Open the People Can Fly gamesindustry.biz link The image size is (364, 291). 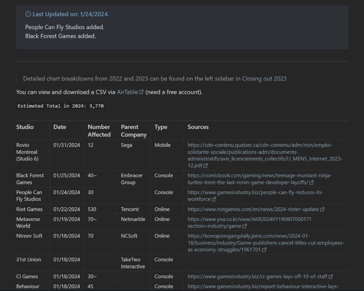tap(255, 196)
